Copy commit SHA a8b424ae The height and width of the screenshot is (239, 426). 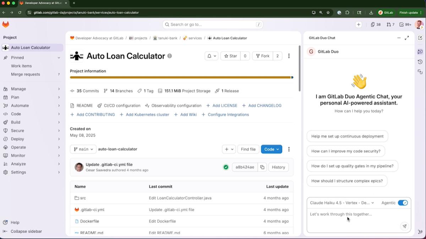tap(262, 167)
